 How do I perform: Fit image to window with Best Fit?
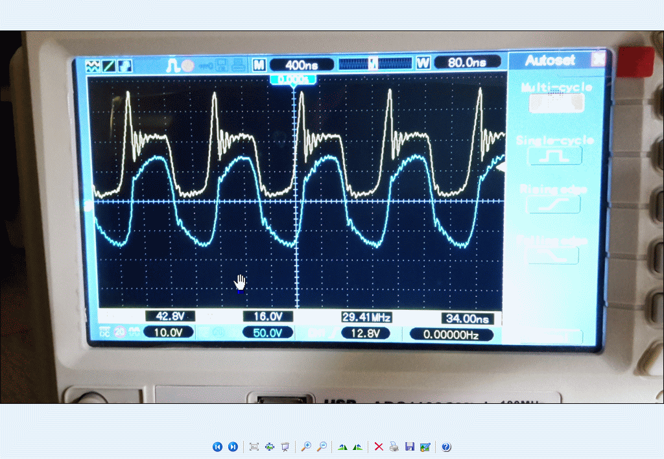(254, 447)
